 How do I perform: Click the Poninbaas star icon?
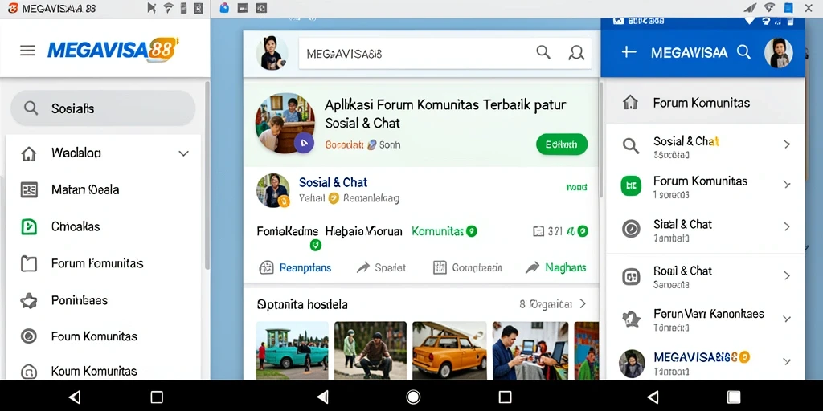coord(28,300)
